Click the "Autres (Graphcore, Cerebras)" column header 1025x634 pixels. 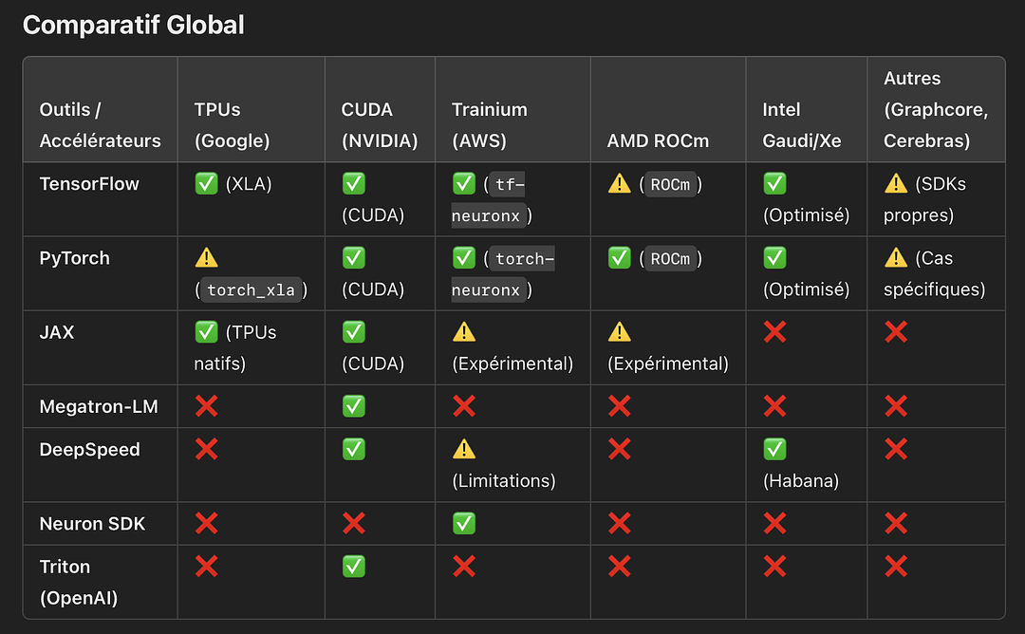pos(935,109)
